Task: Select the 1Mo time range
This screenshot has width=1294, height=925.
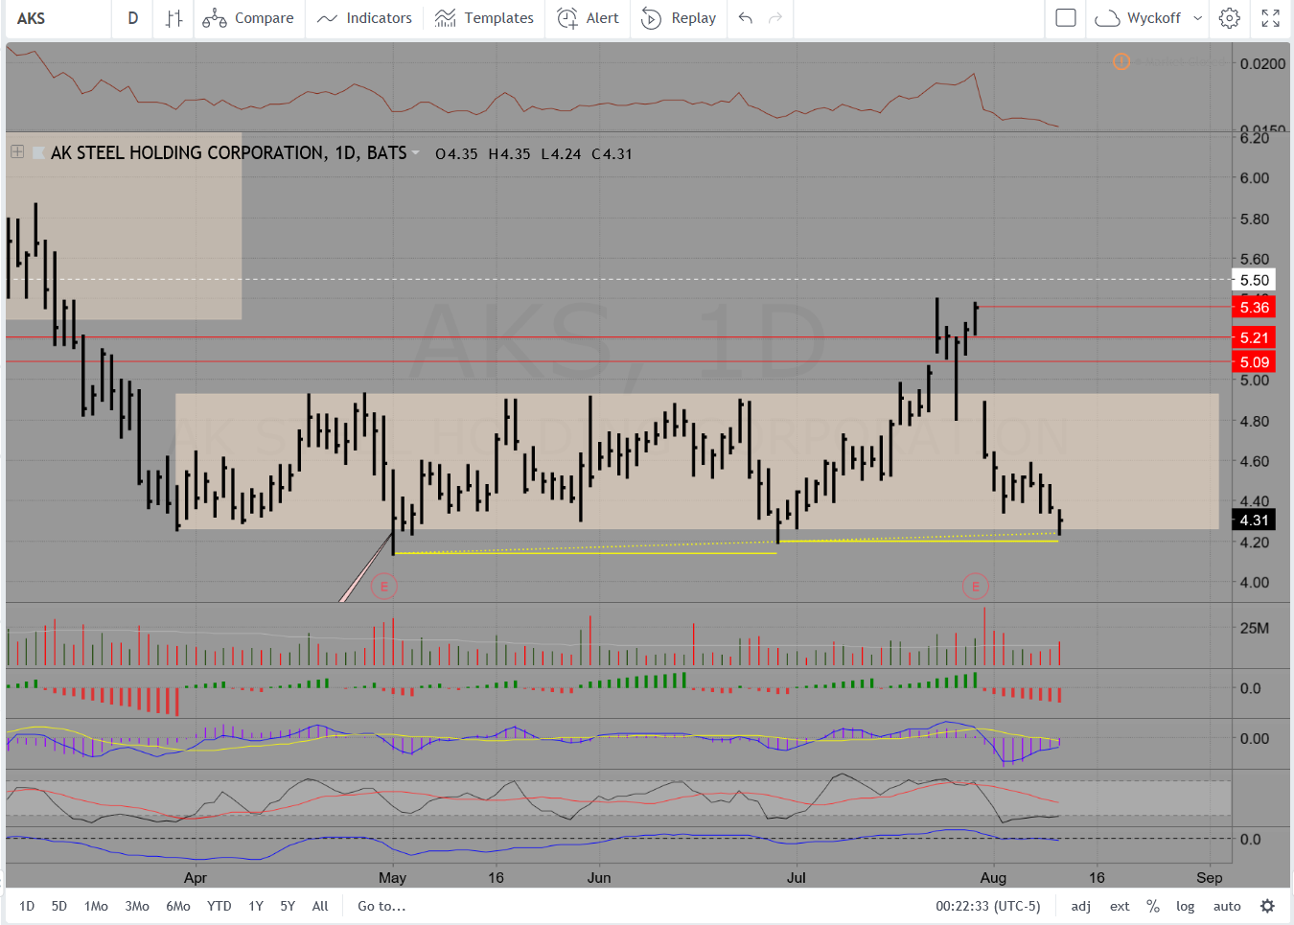Action: coord(96,906)
